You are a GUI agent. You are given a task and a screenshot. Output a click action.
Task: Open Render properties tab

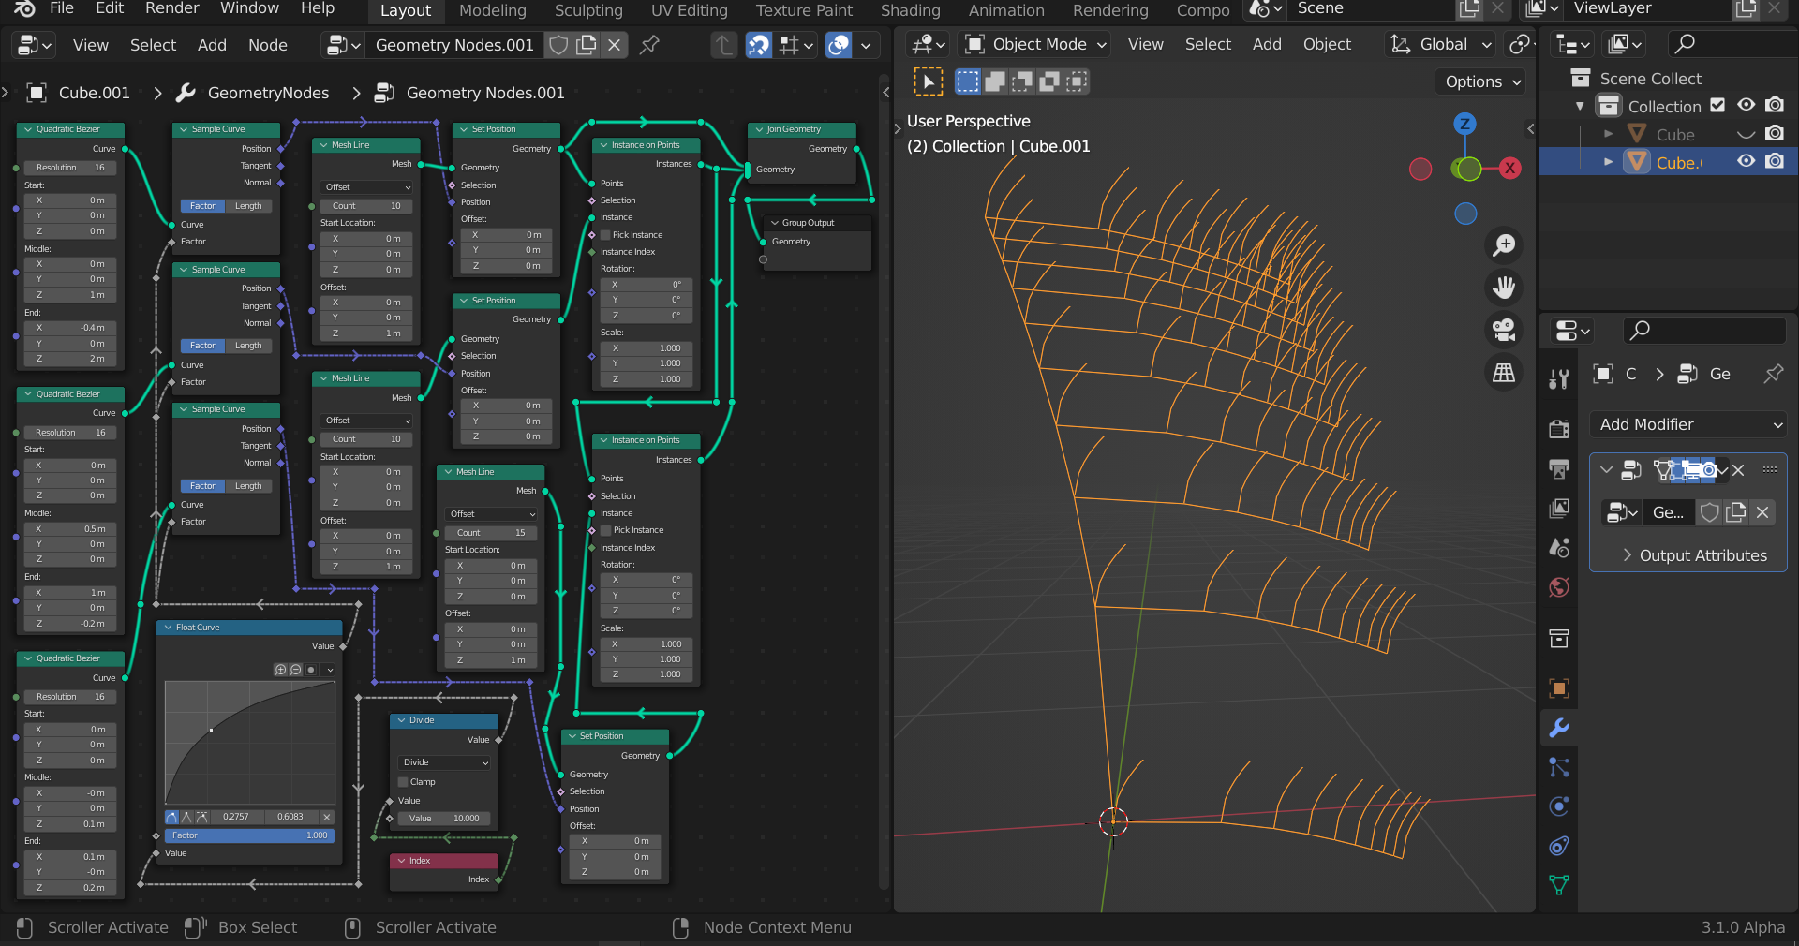tap(1559, 429)
